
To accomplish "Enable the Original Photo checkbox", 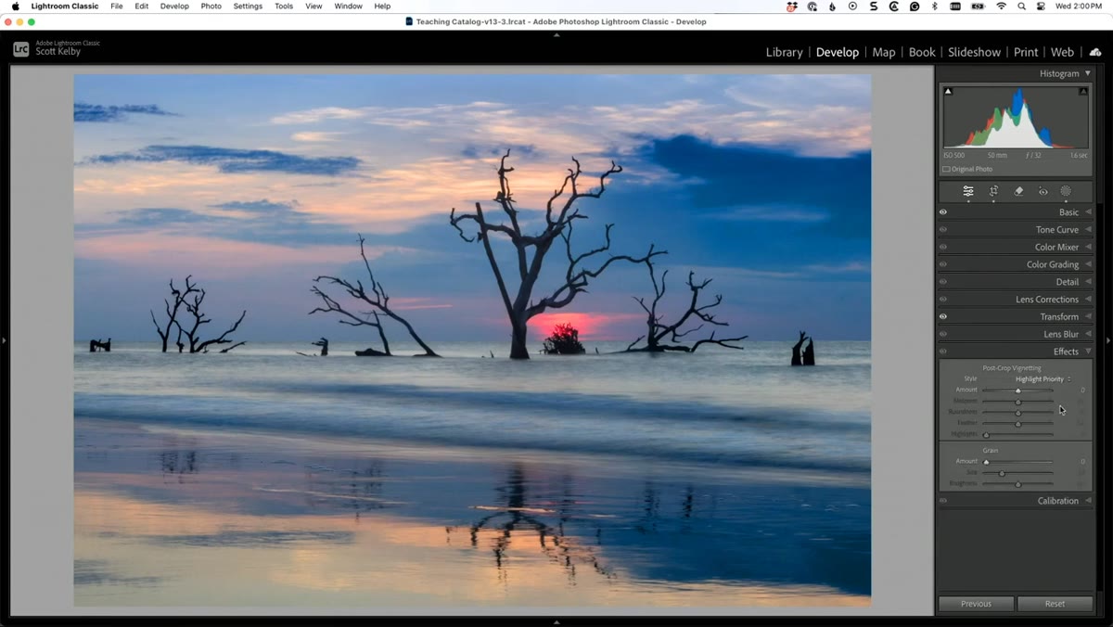I will tap(946, 169).
